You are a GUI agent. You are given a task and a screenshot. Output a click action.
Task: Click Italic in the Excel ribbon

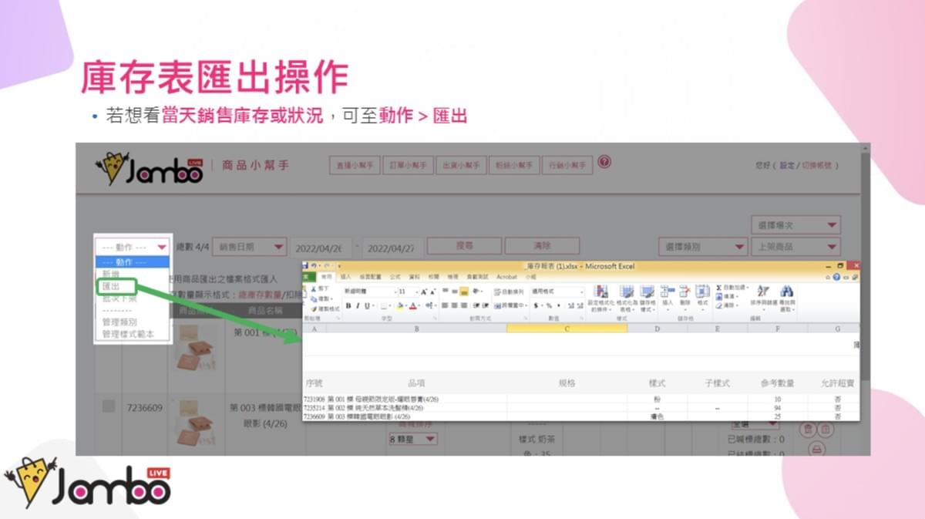coord(358,305)
